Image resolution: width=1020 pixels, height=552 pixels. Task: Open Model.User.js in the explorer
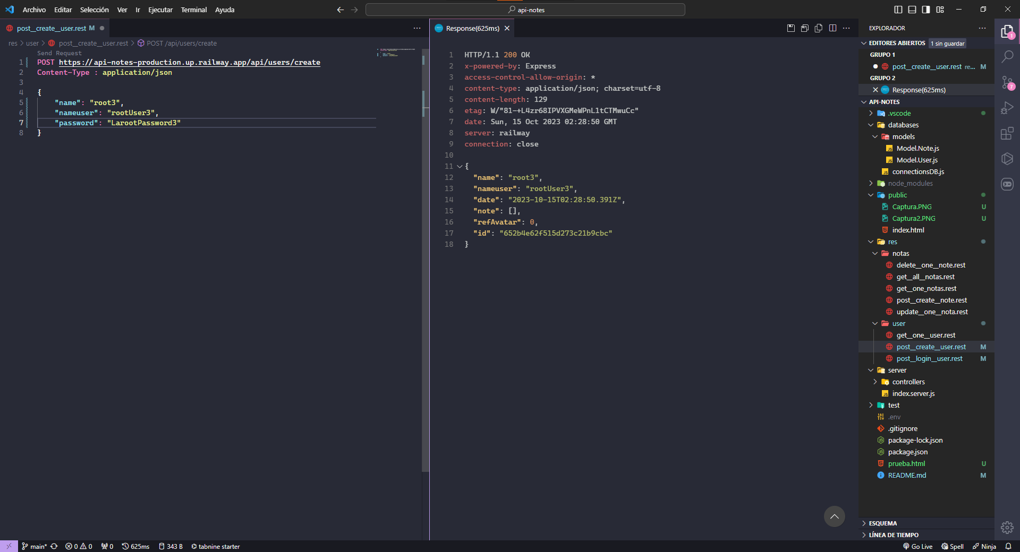[917, 160]
